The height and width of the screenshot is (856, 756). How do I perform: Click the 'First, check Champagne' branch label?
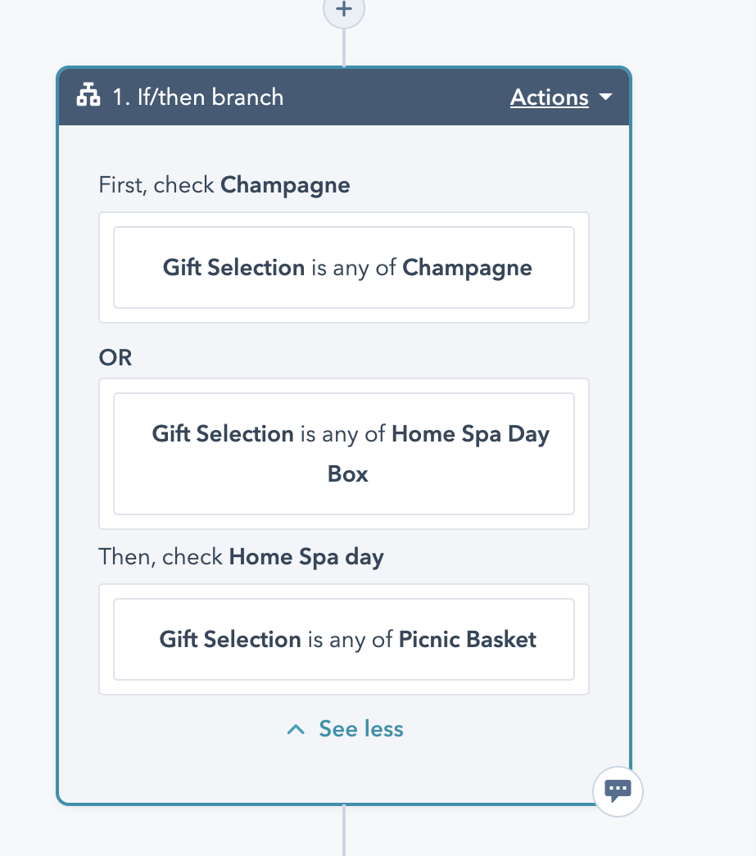(224, 185)
